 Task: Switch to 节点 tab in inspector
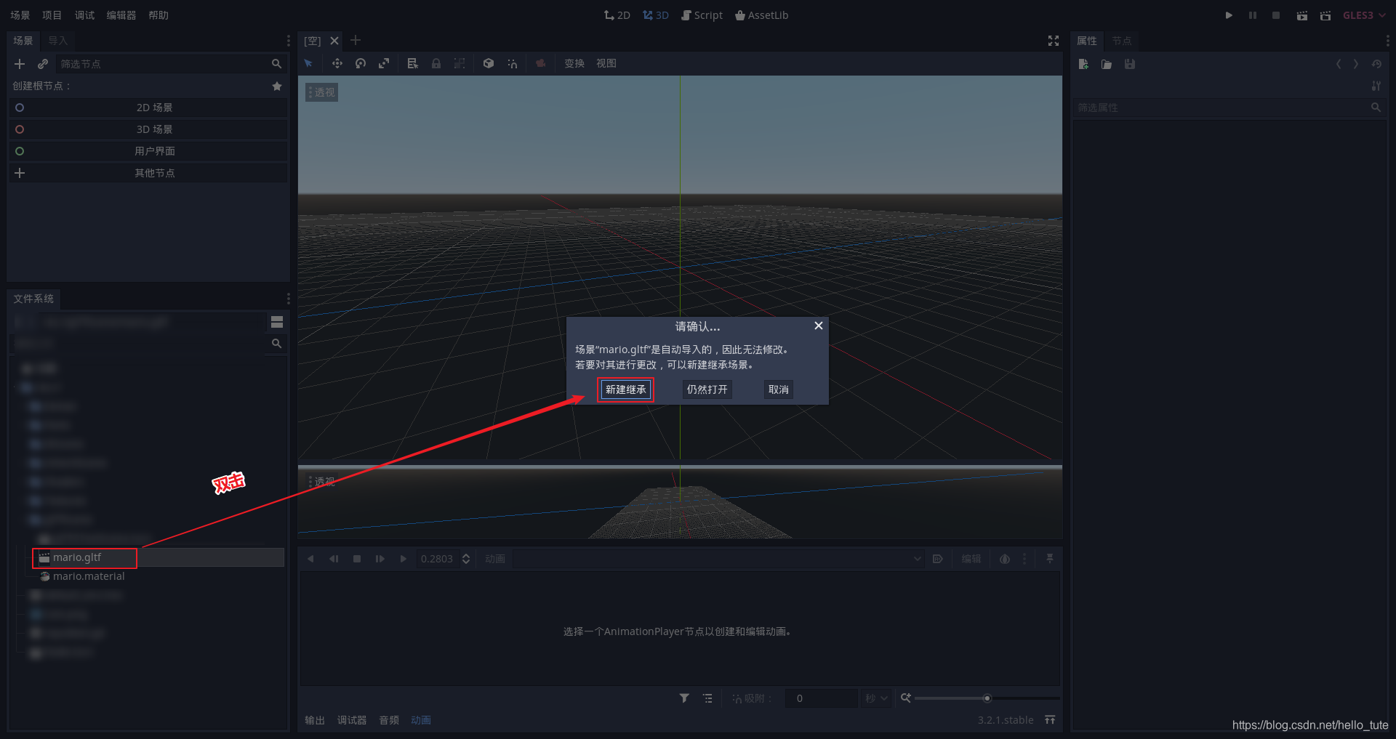pyautogui.click(x=1122, y=41)
